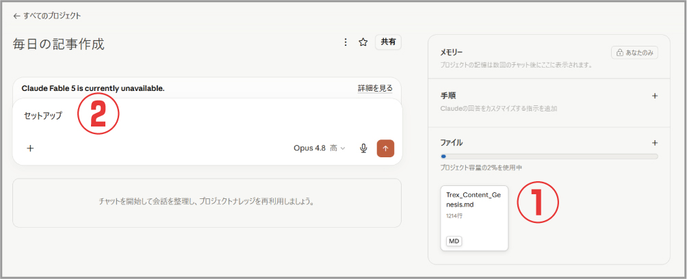Click the 手順 section heading
The width and height of the screenshot is (687, 279).
(x=447, y=96)
